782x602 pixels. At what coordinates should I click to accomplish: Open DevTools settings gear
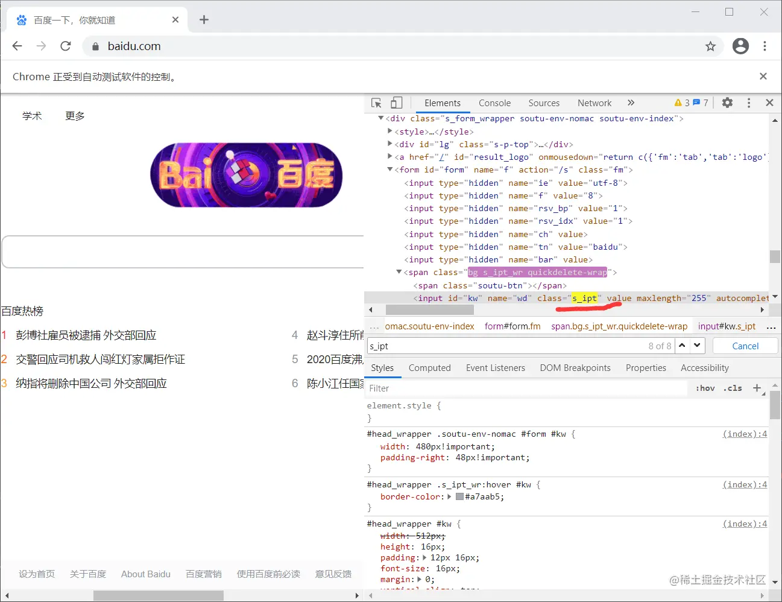[x=727, y=103]
